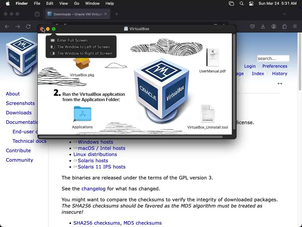The image size is (302, 227).
Task: Click the Login link
Action: tap(250, 66)
